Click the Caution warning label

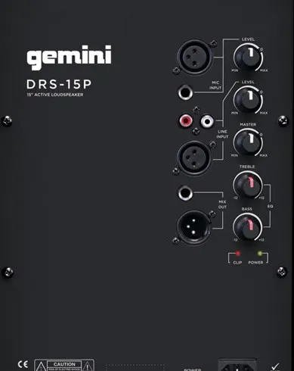tap(64, 365)
